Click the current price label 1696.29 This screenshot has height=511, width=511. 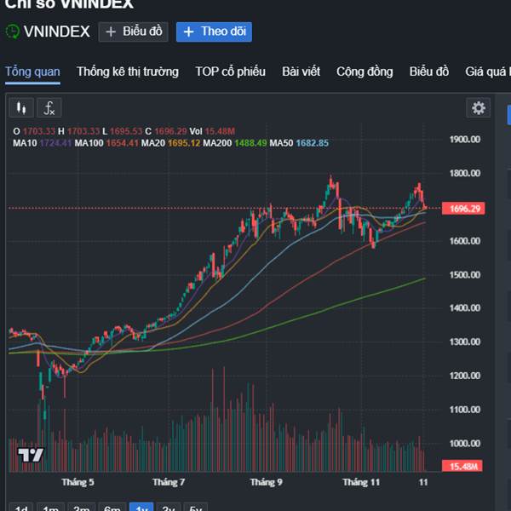point(465,209)
